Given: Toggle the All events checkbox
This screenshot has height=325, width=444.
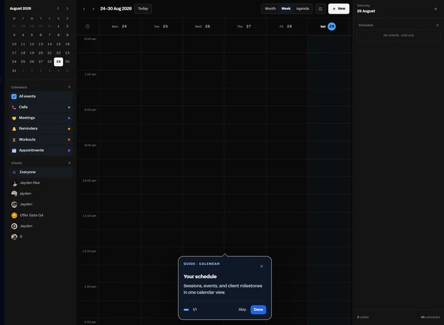Looking at the screenshot, I should pyautogui.click(x=14, y=97).
